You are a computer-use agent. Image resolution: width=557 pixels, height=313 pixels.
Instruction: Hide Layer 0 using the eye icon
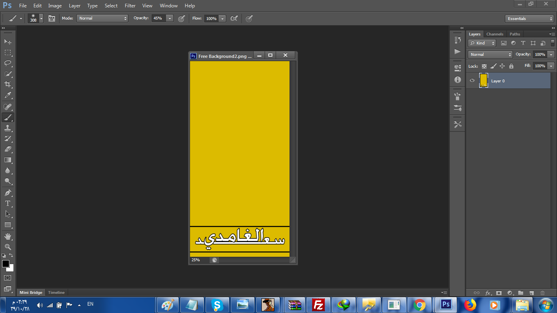coord(472,81)
